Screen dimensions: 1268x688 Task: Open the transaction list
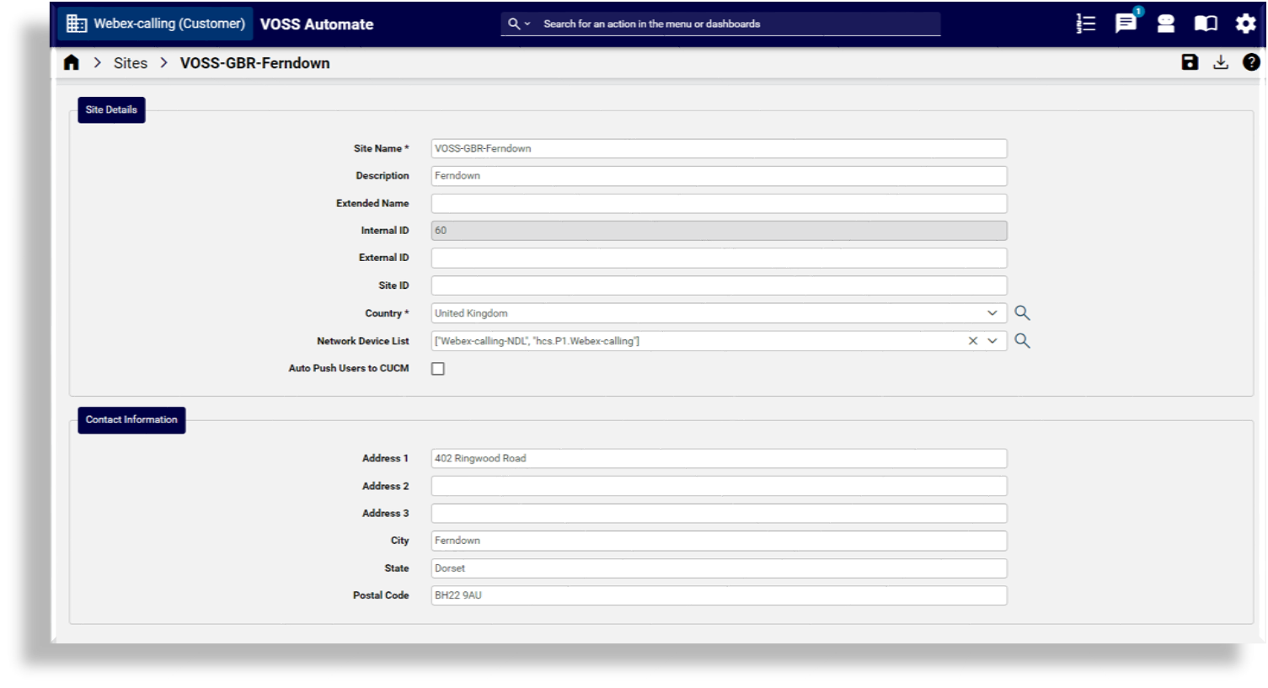[1085, 24]
